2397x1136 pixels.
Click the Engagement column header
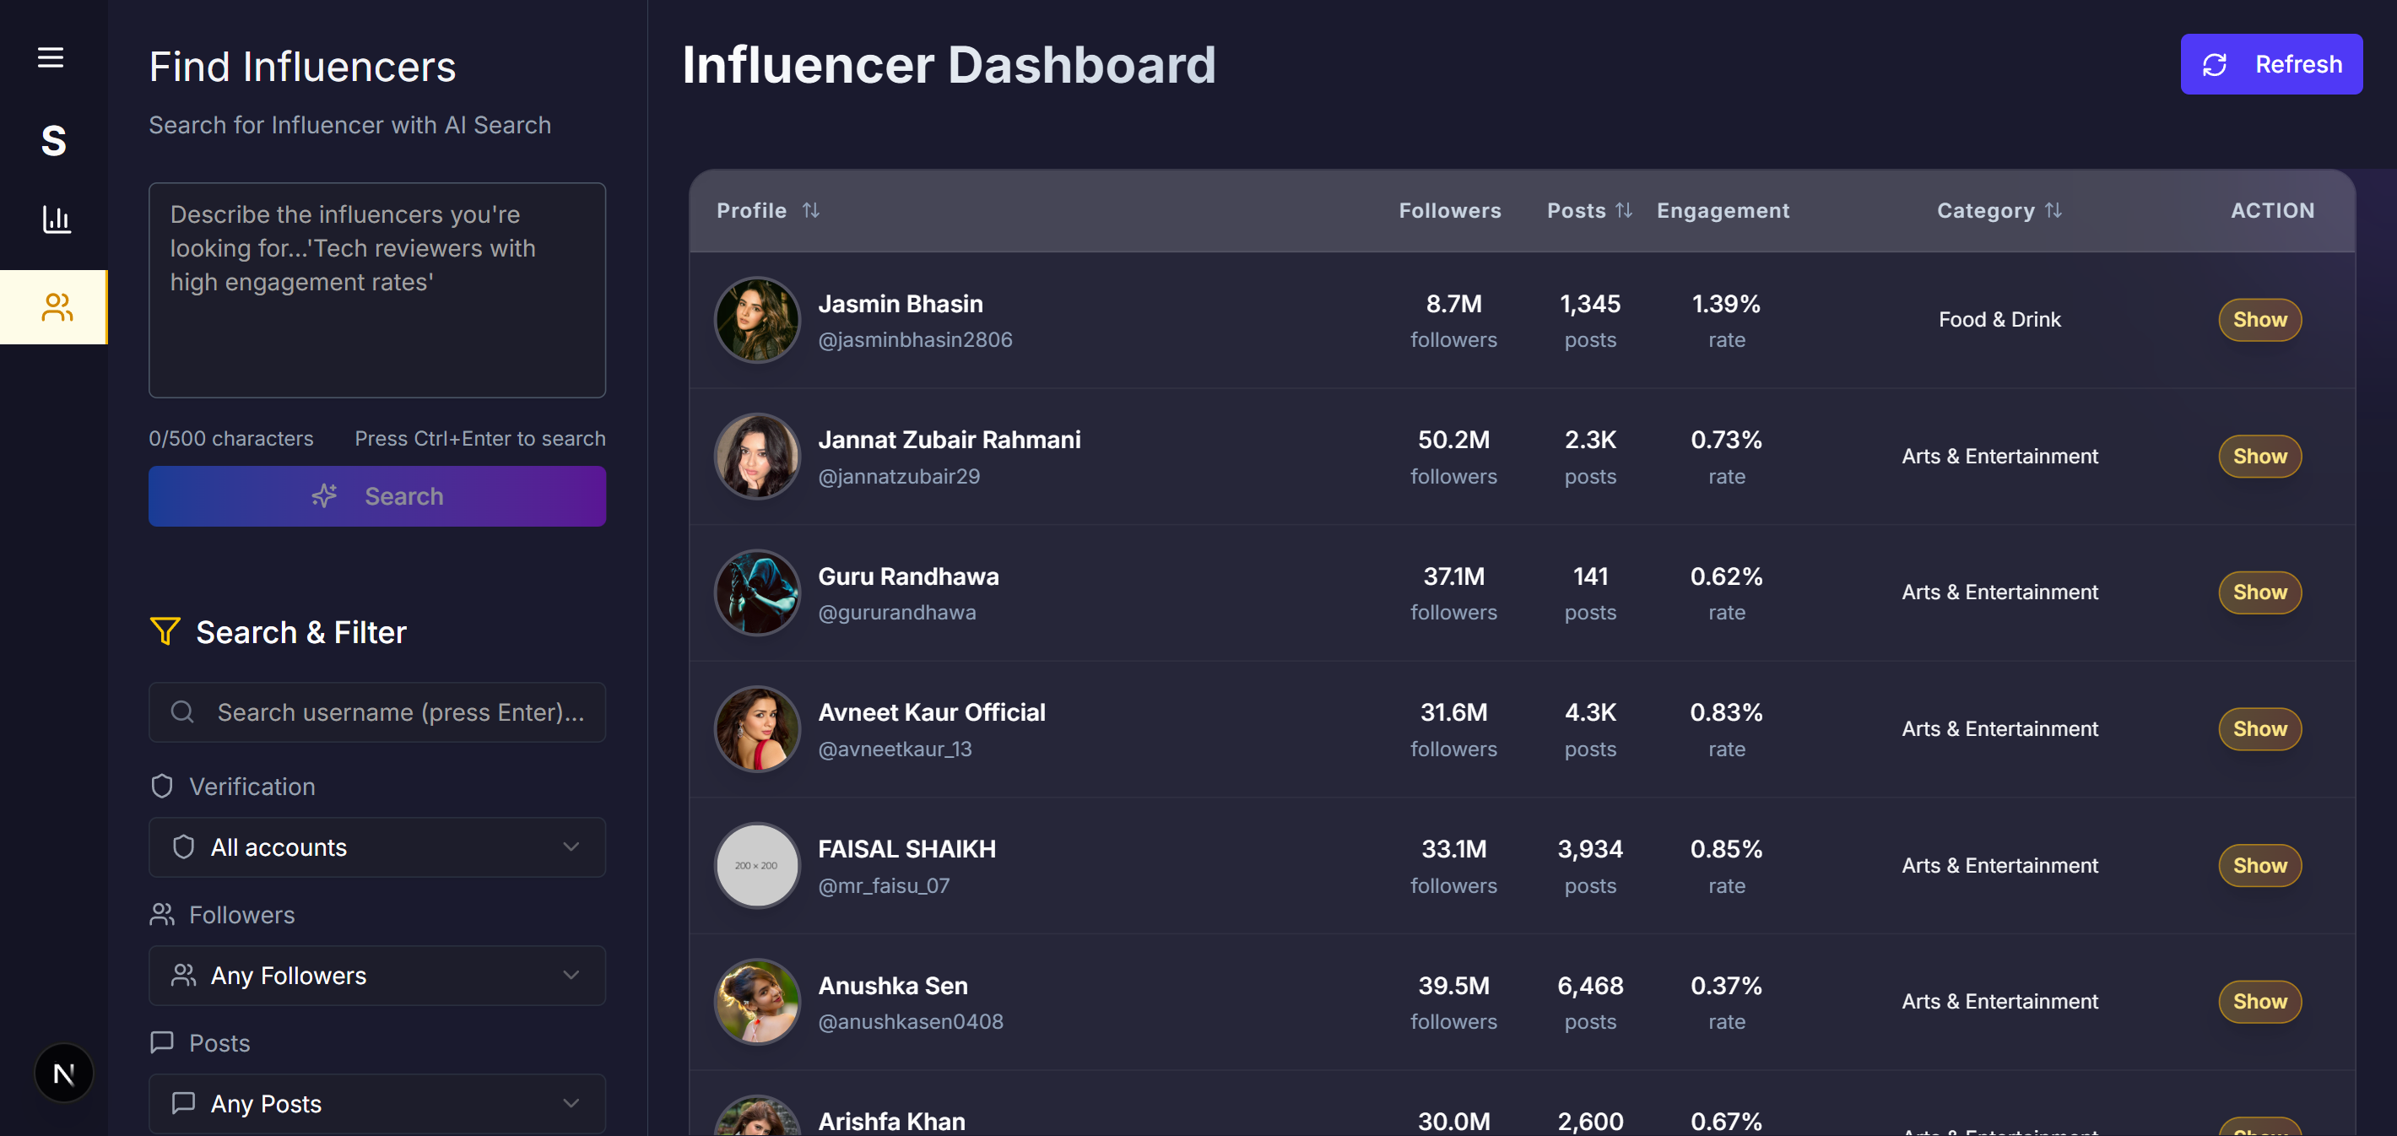click(x=1723, y=210)
